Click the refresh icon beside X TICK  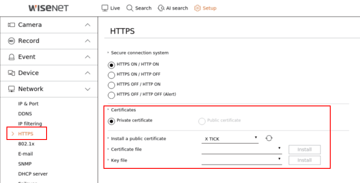(269, 138)
